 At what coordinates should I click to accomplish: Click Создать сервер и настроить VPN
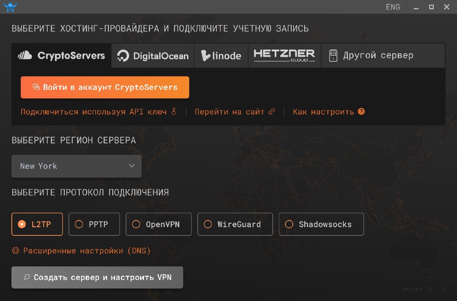[97, 277]
